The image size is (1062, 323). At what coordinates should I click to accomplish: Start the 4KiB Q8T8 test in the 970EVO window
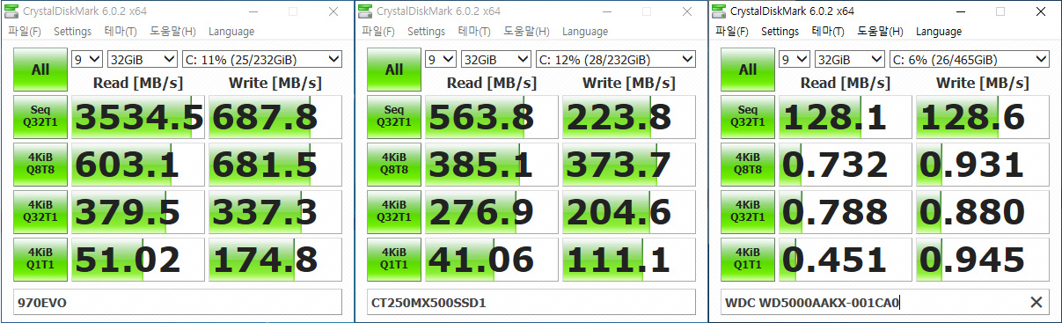click(x=40, y=164)
